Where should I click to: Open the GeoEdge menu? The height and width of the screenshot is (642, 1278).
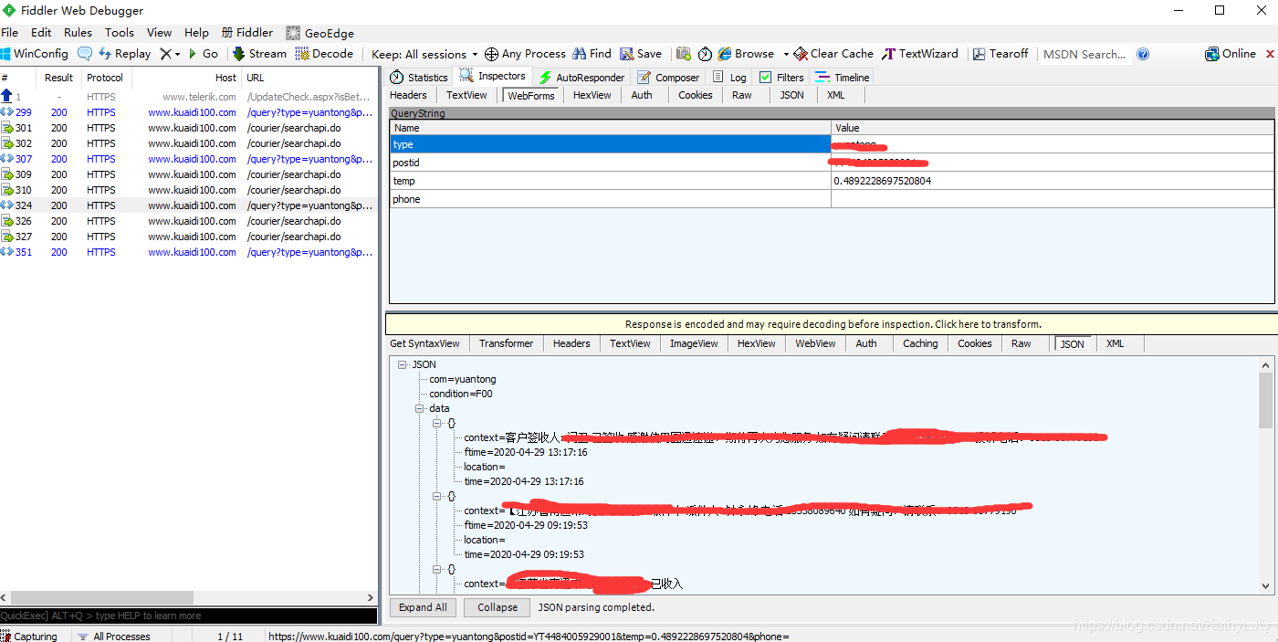(319, 32)
